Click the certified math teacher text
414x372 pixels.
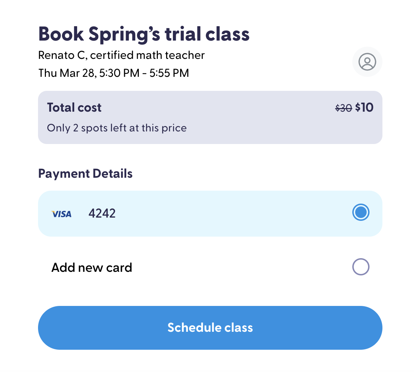click(147, 55)
